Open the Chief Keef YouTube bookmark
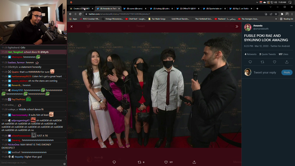 point(136,19)
